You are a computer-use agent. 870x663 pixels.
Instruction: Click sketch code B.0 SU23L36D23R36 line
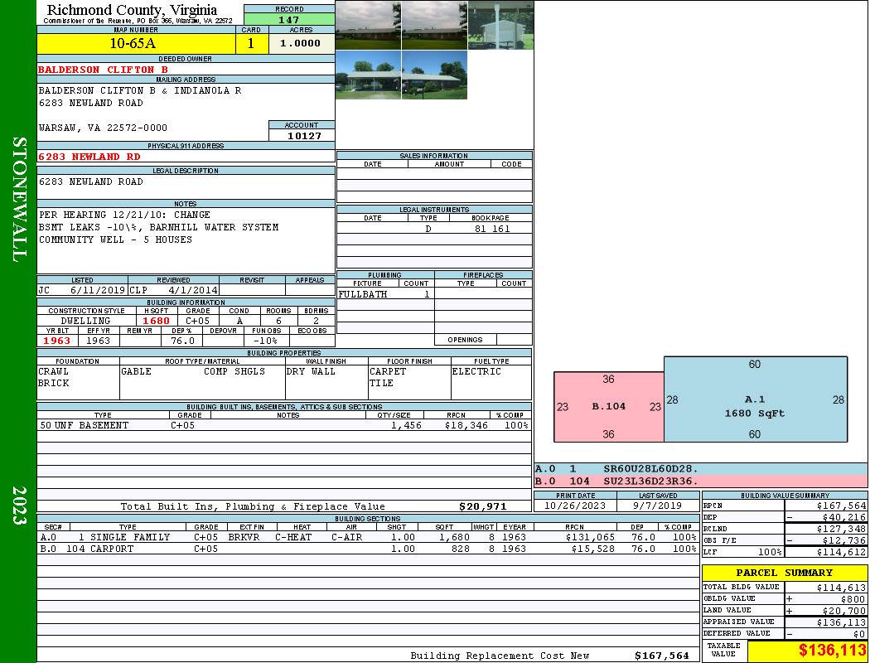click(701, 481)
